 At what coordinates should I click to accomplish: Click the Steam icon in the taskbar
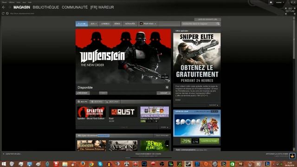click(188, 164)
